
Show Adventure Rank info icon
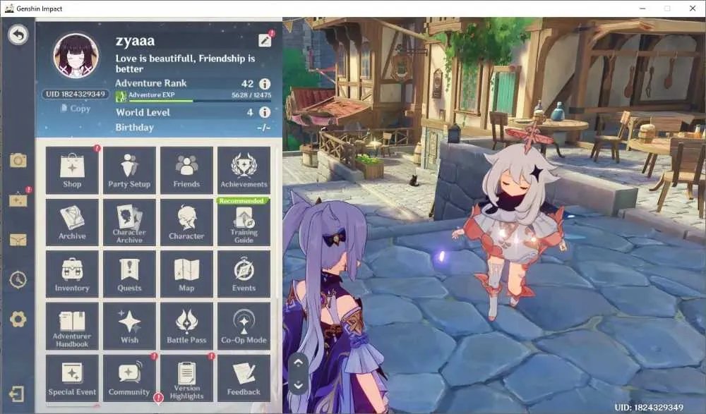(265, 84)
